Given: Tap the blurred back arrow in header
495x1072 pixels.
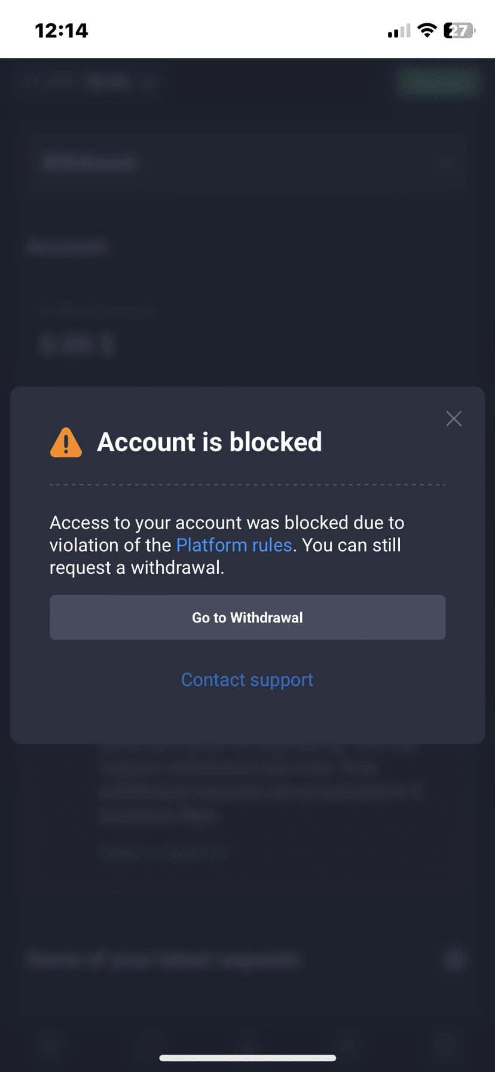Looking at the screenshot, I should 29,82.
